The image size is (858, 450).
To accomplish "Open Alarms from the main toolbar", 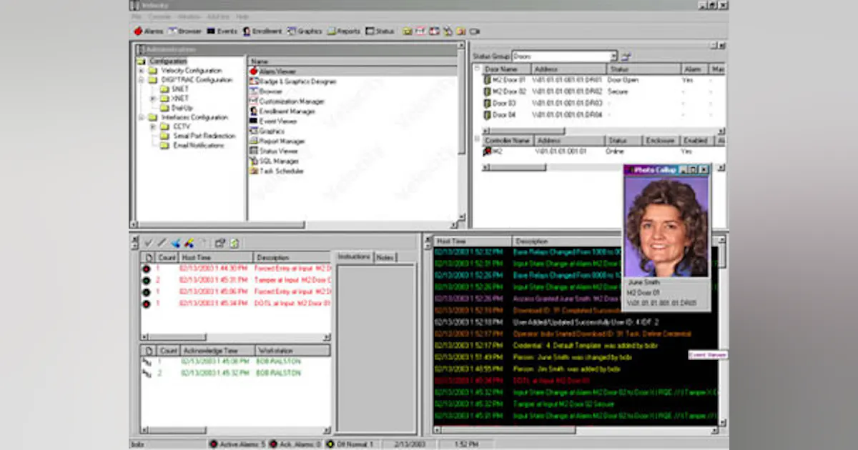I will click(148, 31).
